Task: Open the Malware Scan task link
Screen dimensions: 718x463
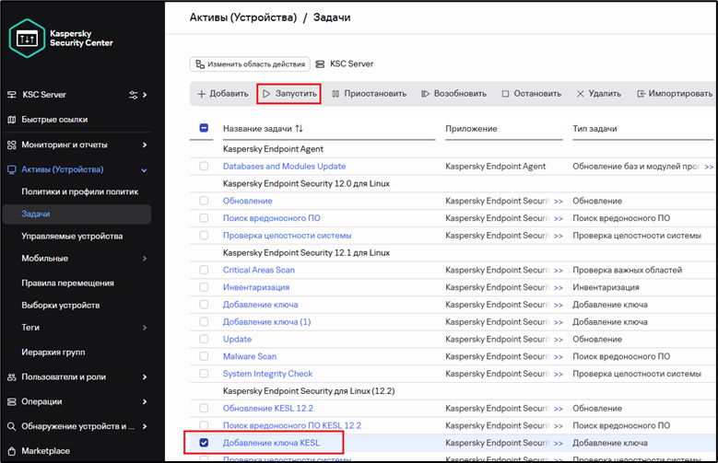Action: [x=250, y=356]
